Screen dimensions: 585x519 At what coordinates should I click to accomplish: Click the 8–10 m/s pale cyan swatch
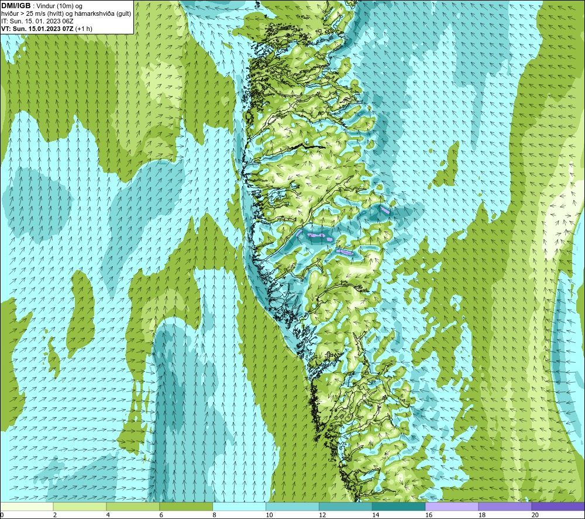point(239,506)
